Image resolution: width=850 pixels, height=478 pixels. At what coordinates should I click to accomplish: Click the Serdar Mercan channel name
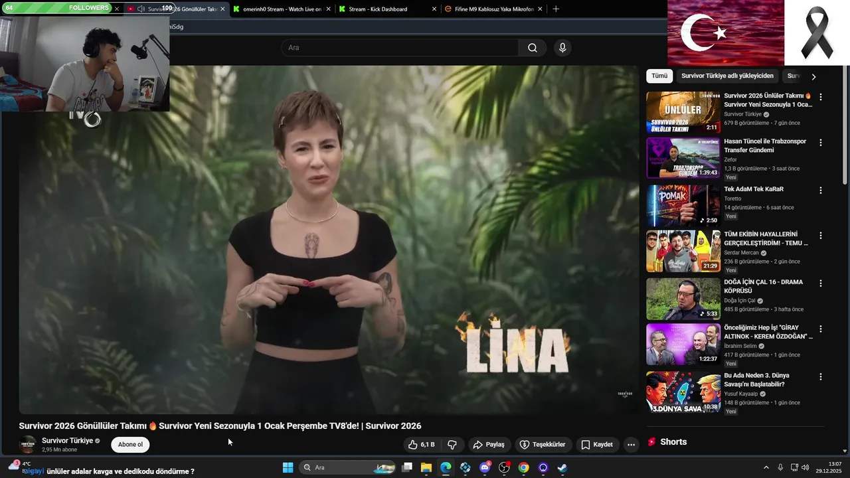(x=741, y=253)
